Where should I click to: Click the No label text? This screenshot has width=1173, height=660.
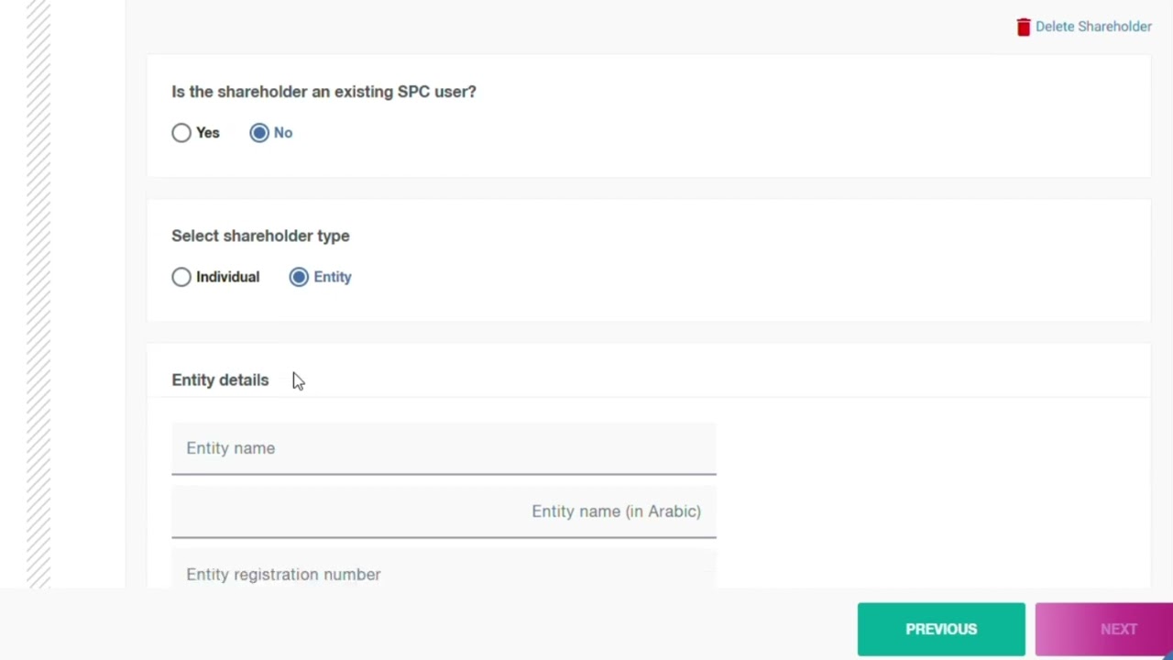pyautogui.click(x=283, y=133)
